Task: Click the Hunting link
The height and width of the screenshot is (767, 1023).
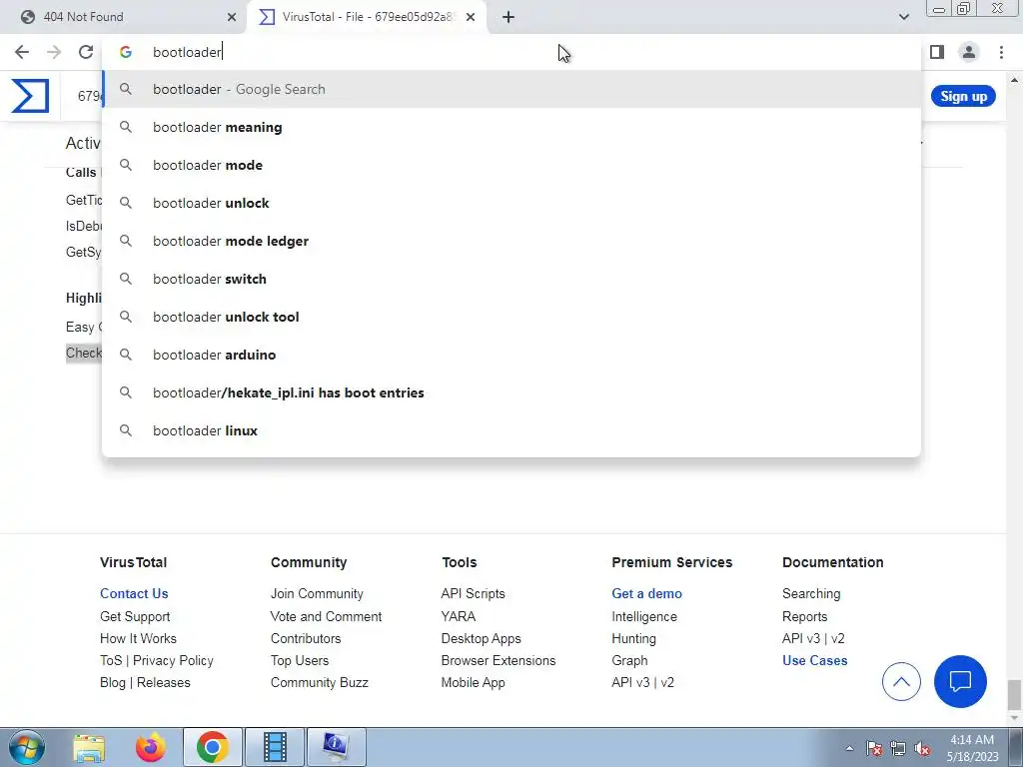Action: coord(634,638)
